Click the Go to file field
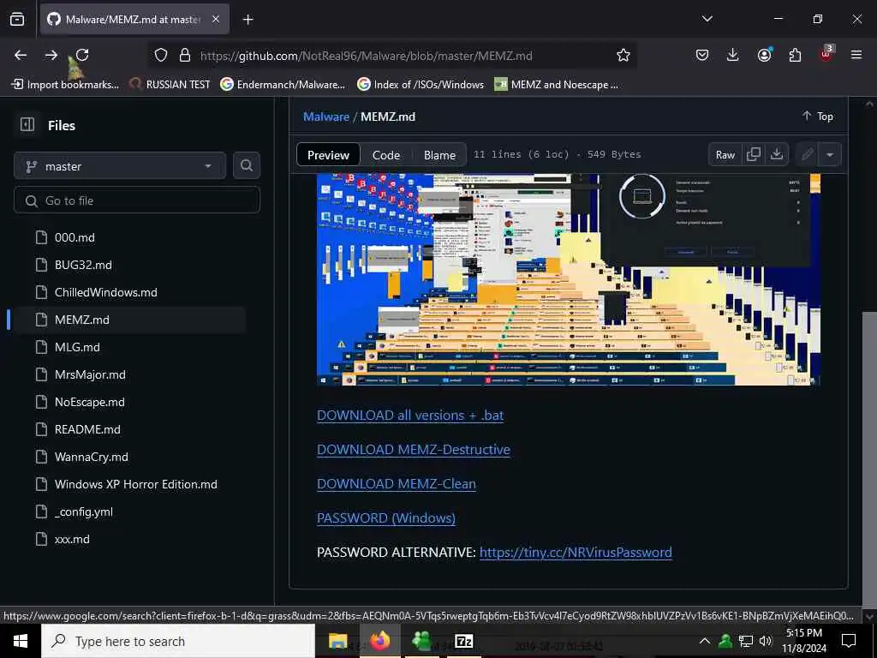 (137, 200)
